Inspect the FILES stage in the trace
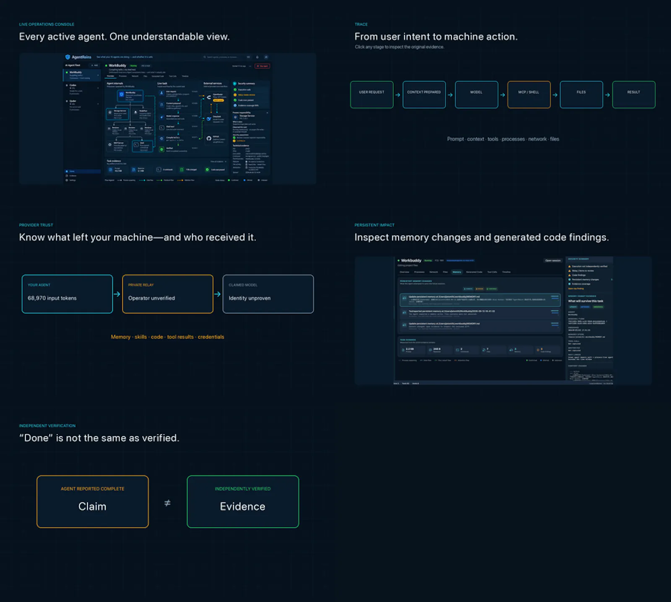Image resolution: width=671 pixels, height=602 pixels. point(581,95)
